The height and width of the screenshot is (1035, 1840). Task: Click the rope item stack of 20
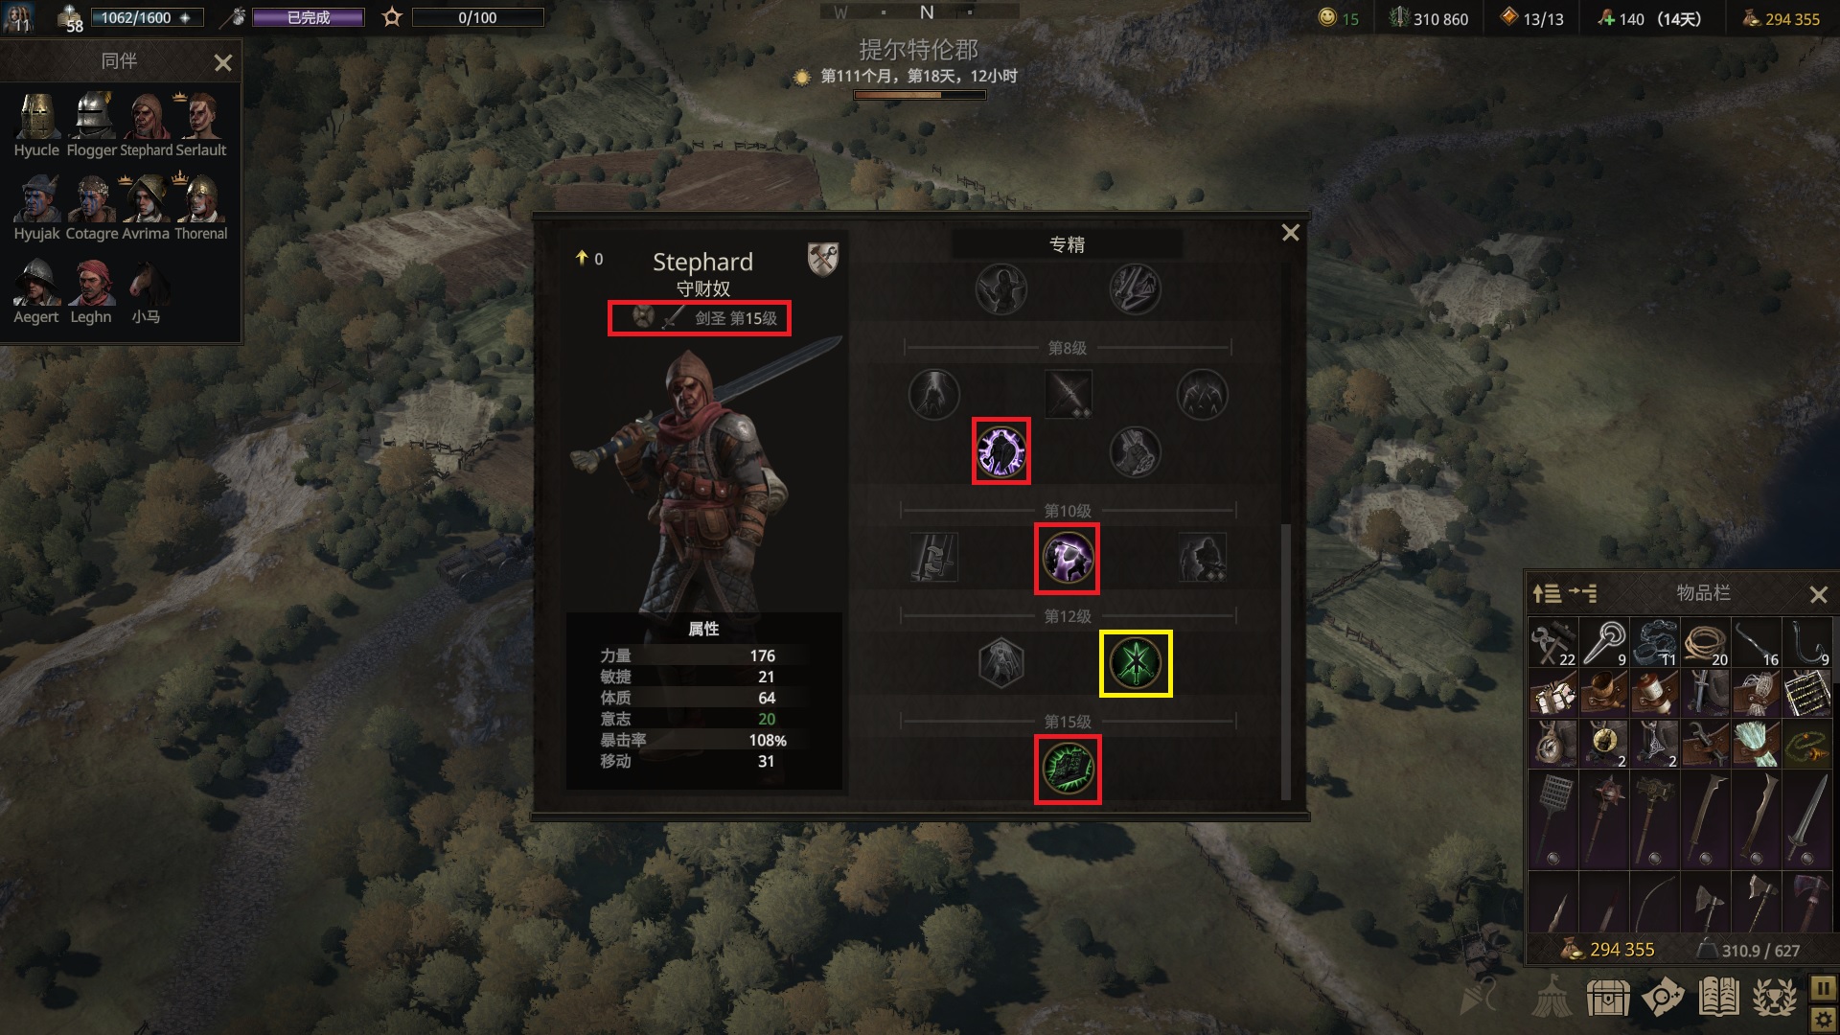click(1706, 643)
